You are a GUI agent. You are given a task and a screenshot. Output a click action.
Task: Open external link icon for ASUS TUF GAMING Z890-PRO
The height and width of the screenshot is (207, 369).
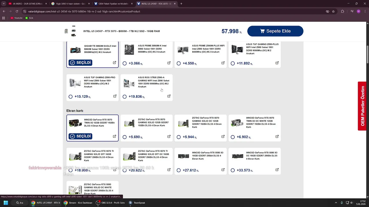pos(115,96)
